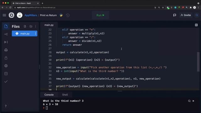Add a new file in Files panel

[25, 26]
